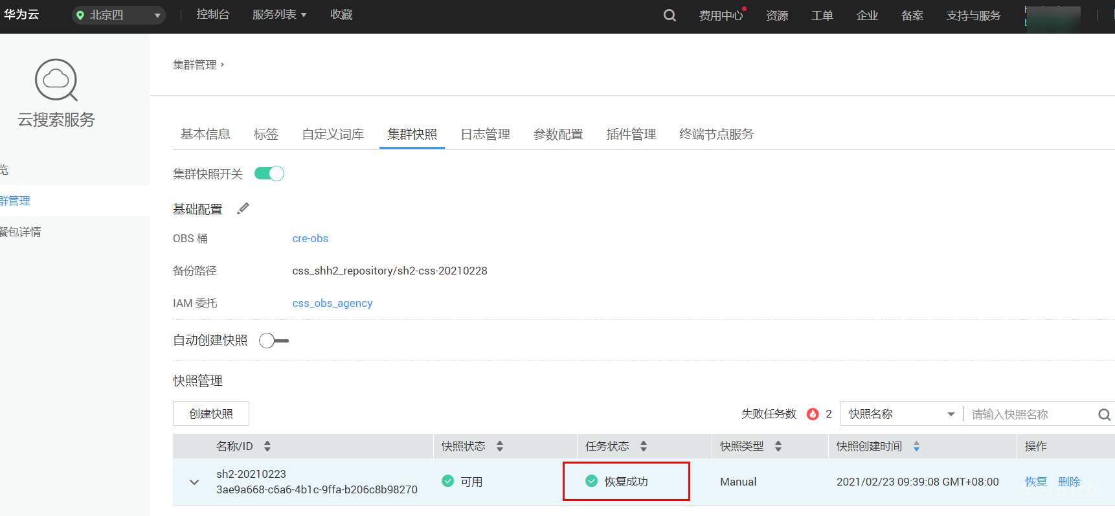Open the 日志管理 tab
This screenshot has height=516, width=1115.
coord(485,134)
